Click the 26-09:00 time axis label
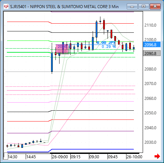 [x=60, y=157]
